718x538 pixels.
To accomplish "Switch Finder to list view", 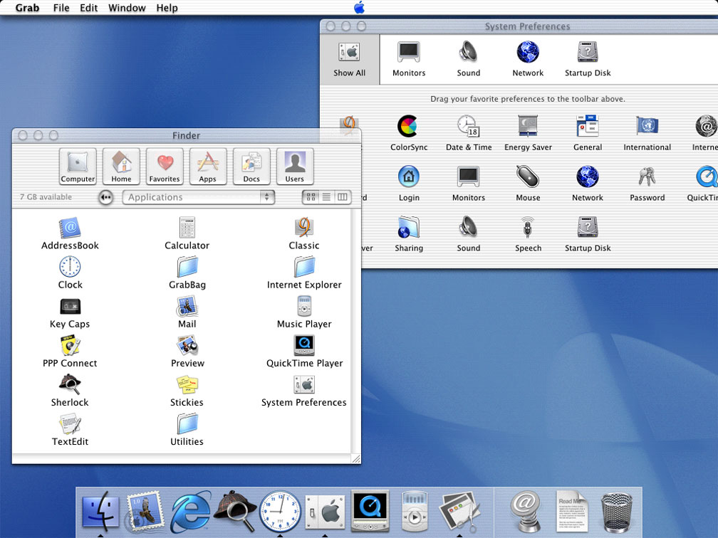I will [x=326, y=197].
